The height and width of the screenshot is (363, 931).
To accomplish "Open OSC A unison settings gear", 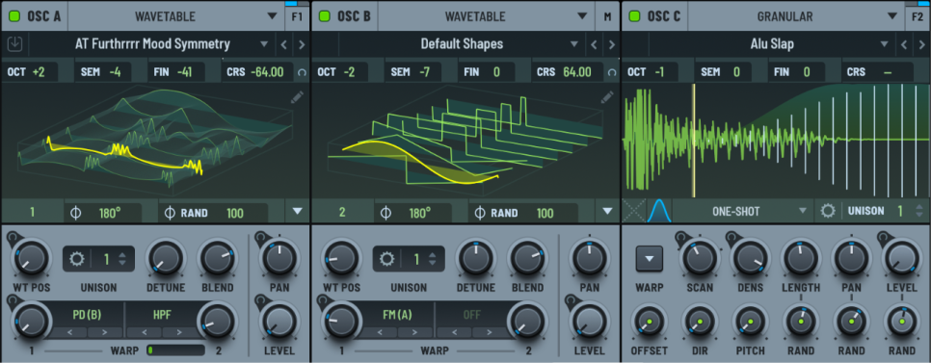I will tap(77, 259).
